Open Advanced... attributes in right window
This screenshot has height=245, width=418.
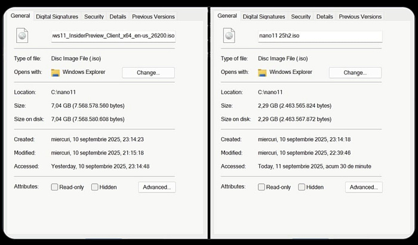(x=364, y=187)
